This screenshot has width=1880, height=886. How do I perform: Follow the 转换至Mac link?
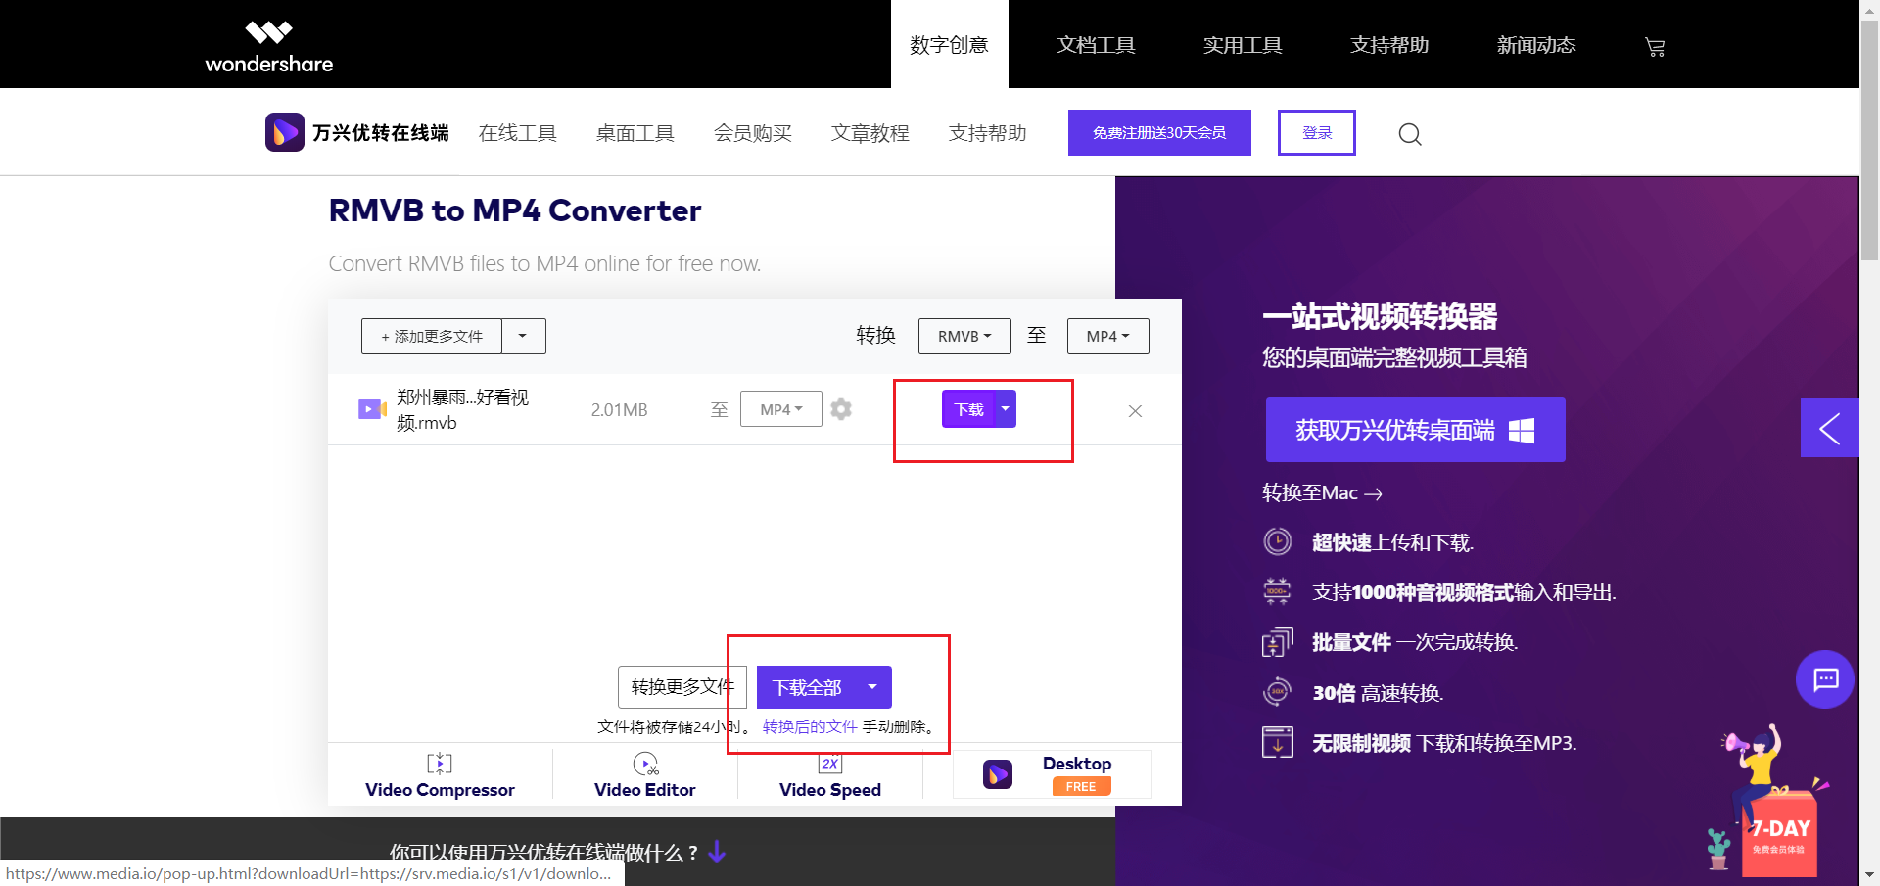[1322, 493]
